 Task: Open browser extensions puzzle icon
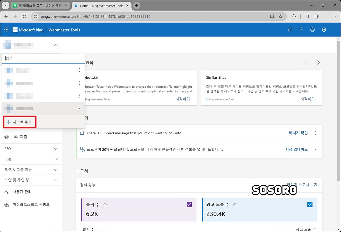[x=294, y=17]
